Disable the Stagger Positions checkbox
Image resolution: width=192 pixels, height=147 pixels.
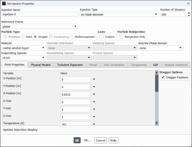click(163, 77)
